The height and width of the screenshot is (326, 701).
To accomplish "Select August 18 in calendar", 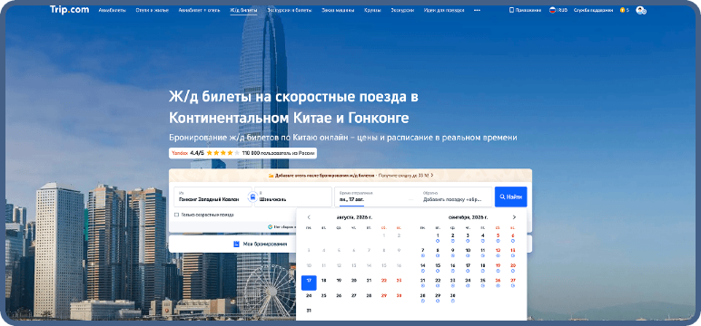I will coord(323,281).
